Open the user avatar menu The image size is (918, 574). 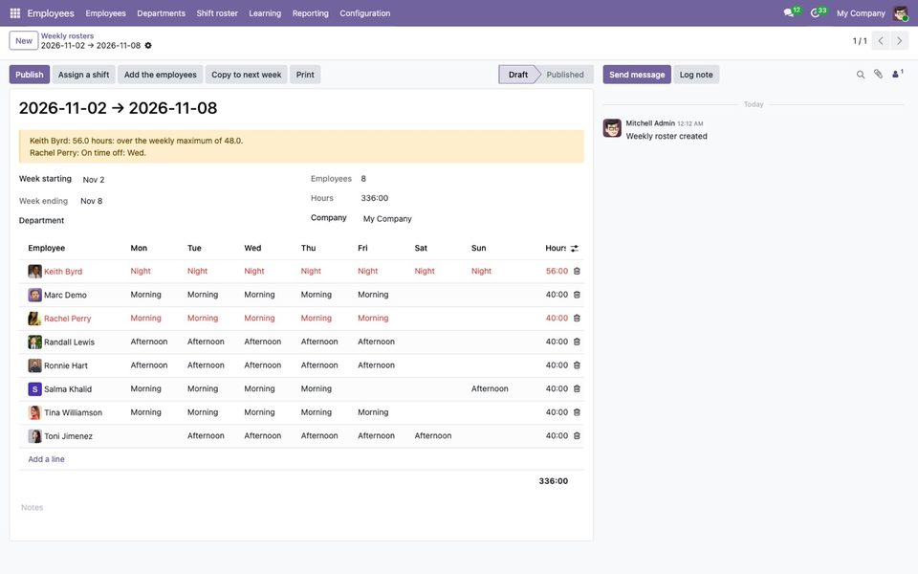tap(901, 12)
